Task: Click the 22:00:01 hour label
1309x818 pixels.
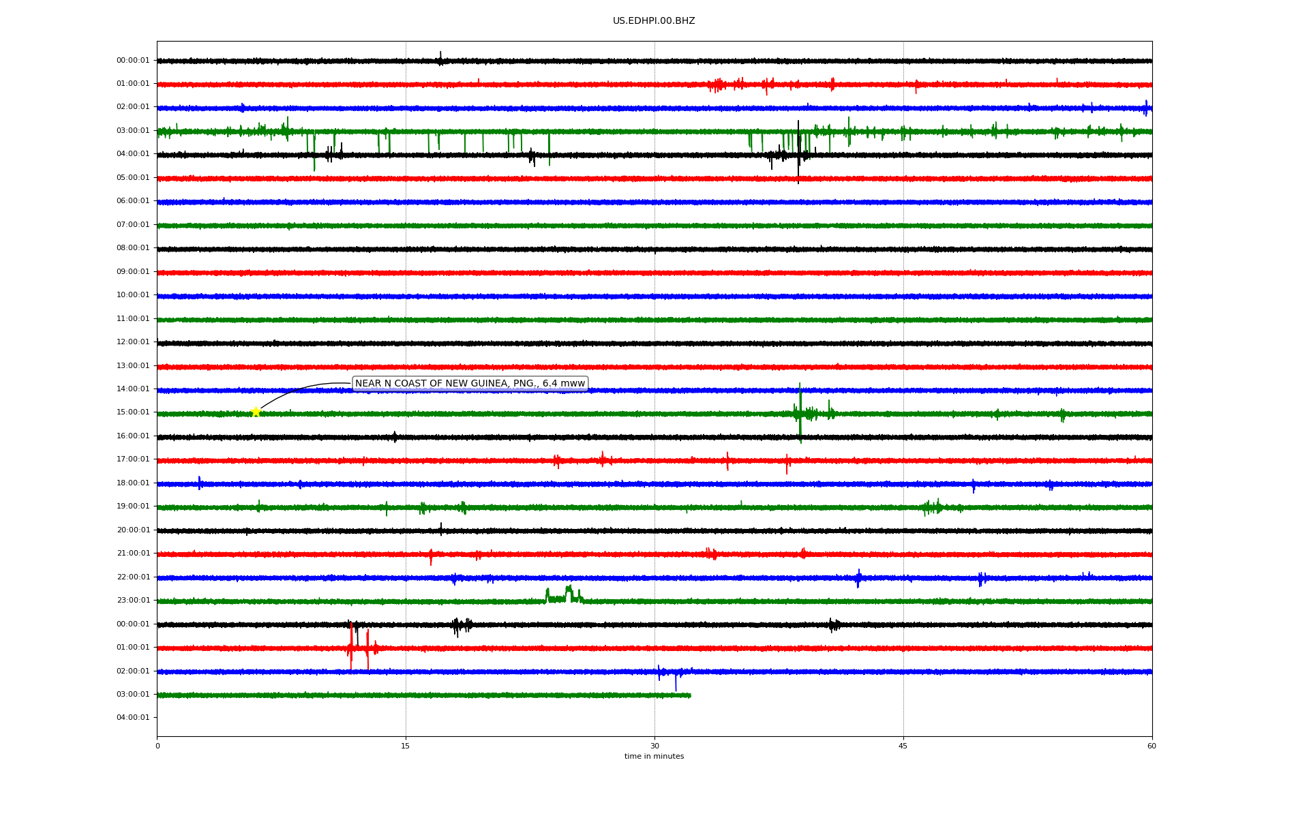Action: click(133, 577)
